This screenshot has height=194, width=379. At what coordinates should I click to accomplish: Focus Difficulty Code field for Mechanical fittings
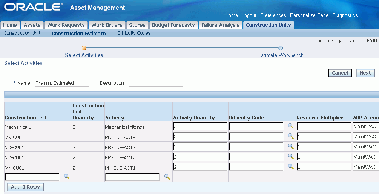[x=256, y=126]
